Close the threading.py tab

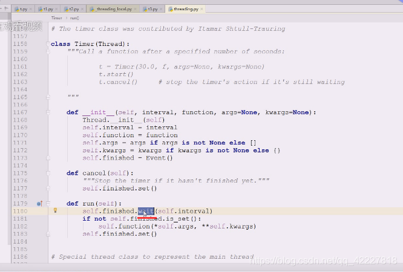[201, 9]
